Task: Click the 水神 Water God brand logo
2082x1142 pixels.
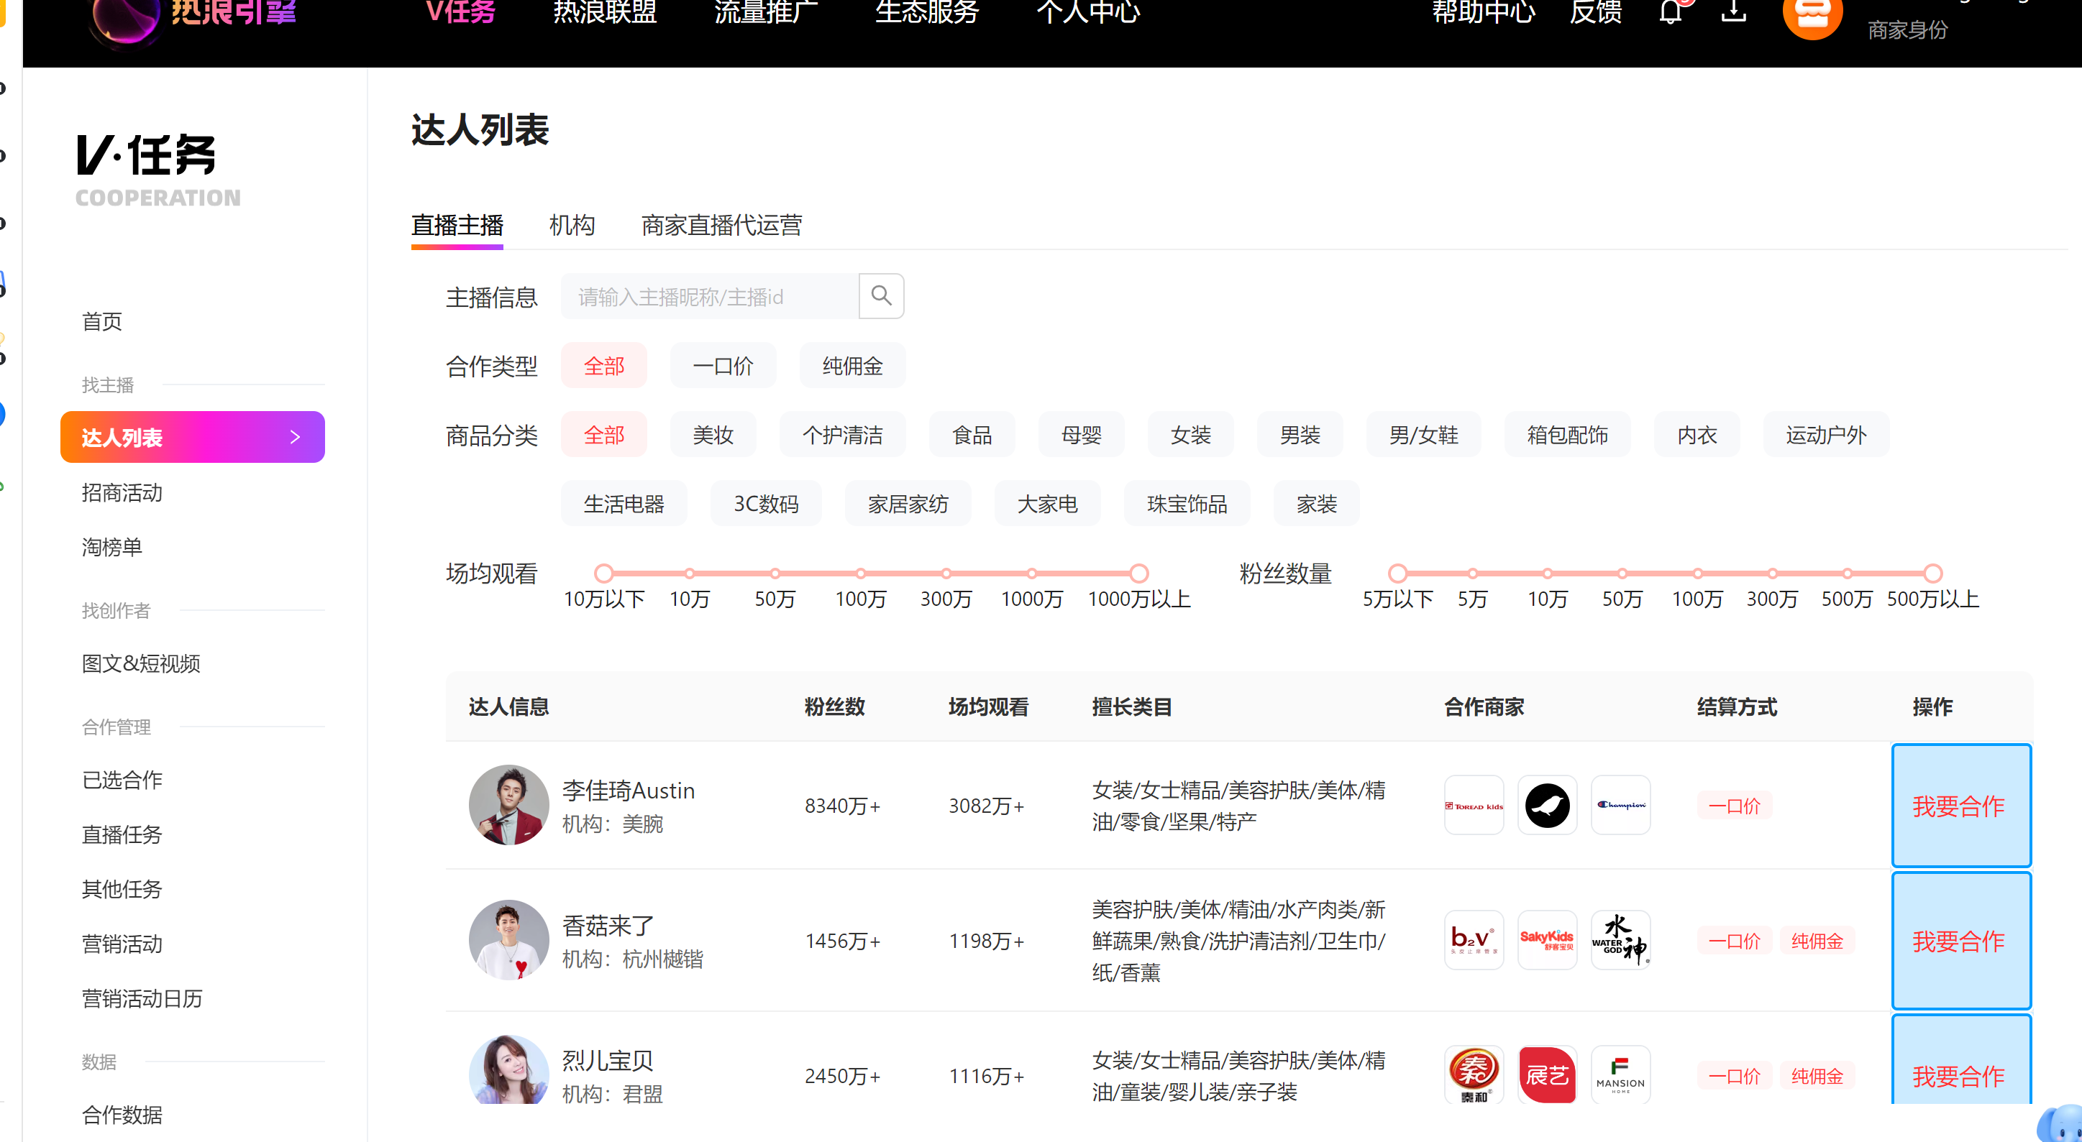Action: point(1620,940)
